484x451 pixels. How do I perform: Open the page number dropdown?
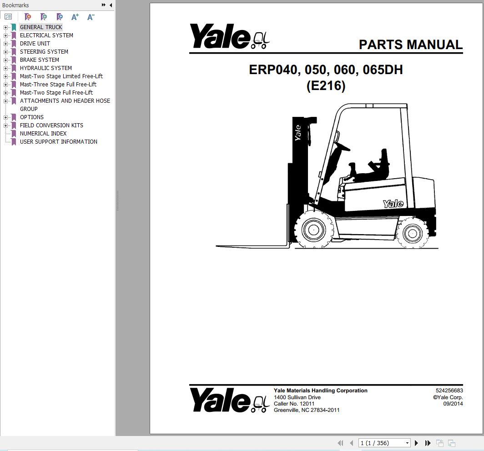point(408,442)
